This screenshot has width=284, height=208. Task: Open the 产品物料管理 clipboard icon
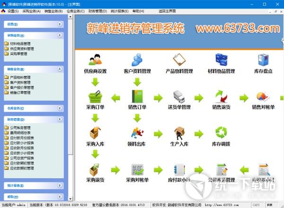[x=179, y=60]
